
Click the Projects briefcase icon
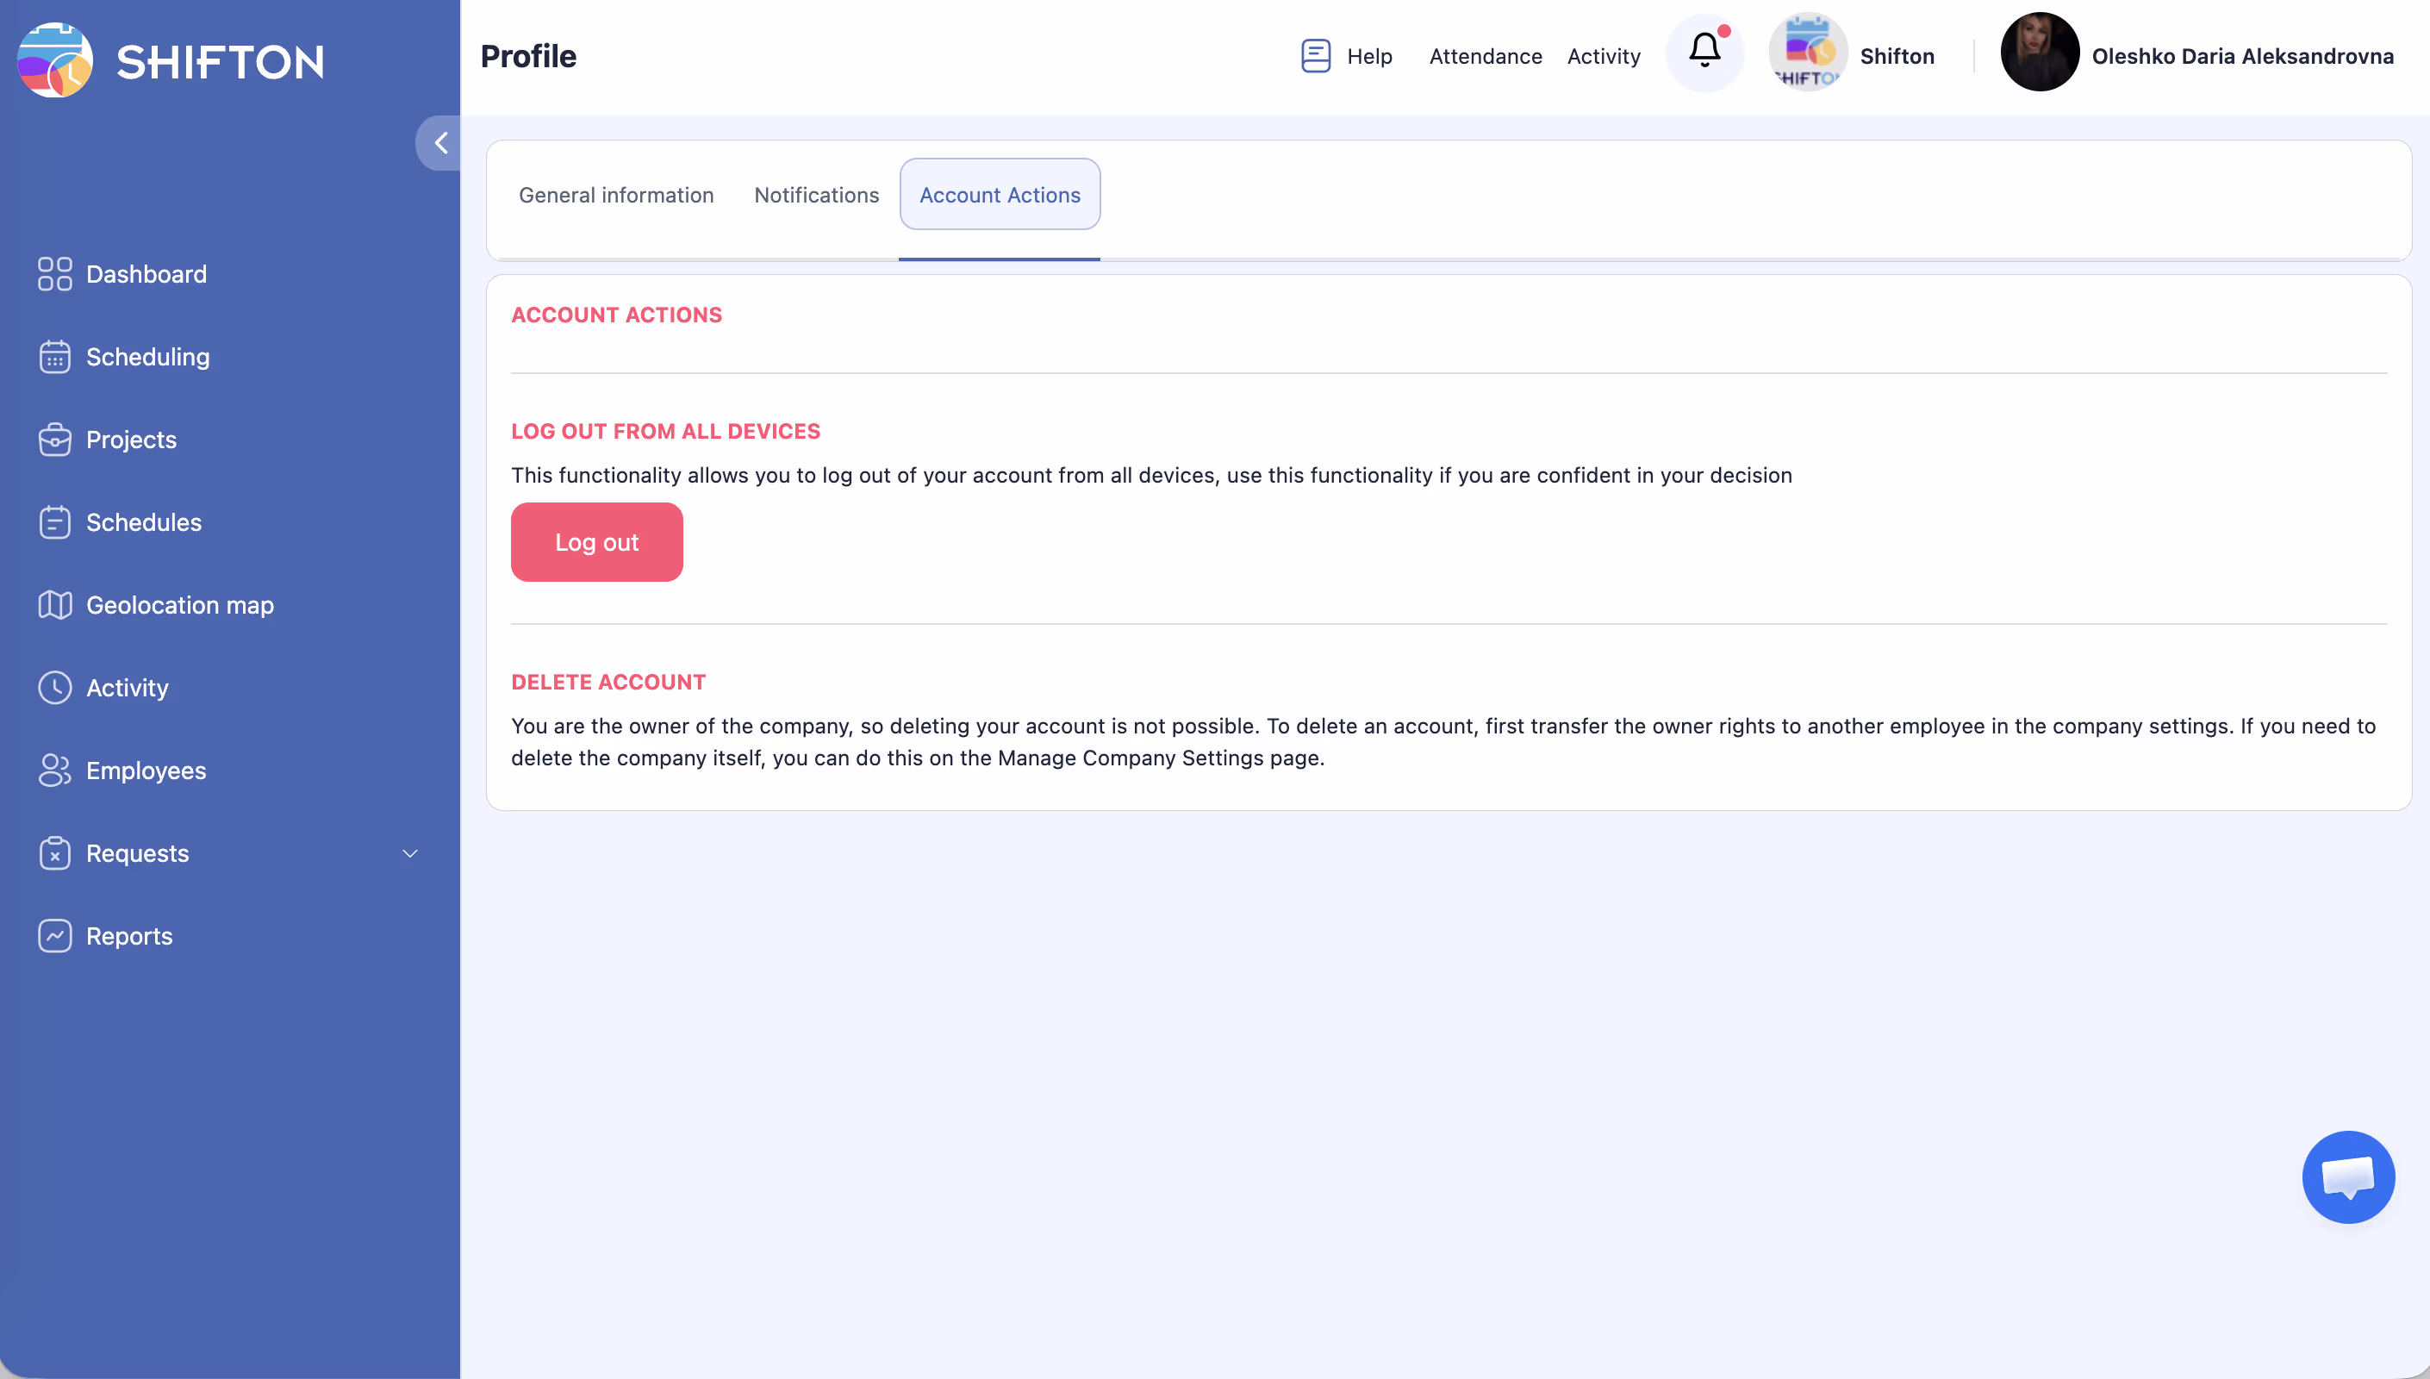[55, 440]
